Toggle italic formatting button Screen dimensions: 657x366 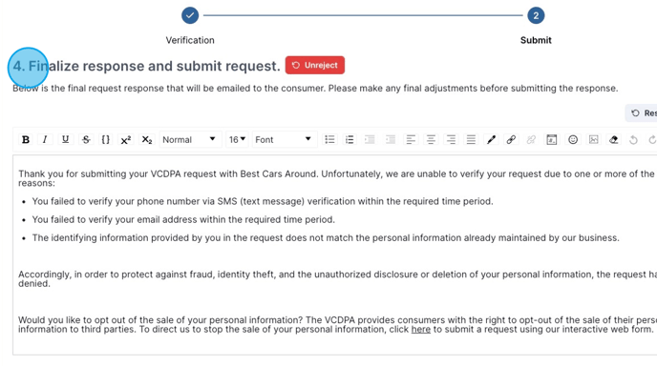[45, 139]
